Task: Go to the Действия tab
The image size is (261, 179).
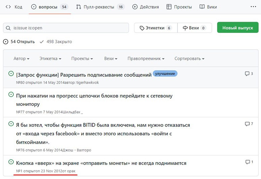Action: click(145, 7)
